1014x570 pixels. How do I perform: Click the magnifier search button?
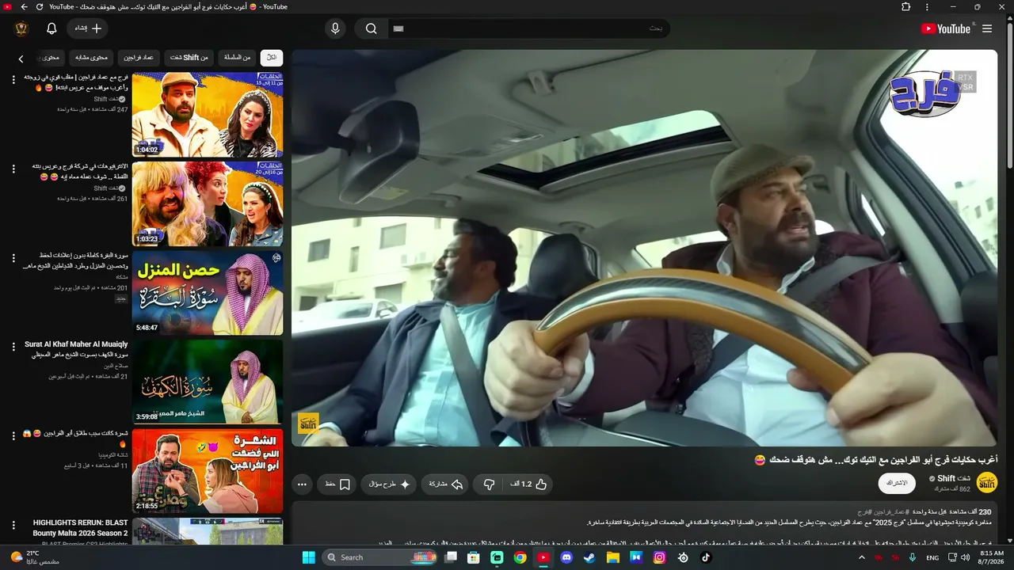click(371, 28)
